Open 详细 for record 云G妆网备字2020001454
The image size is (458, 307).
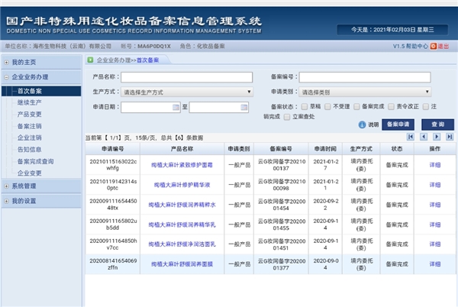pyautogui.click(x=434, y=205)
